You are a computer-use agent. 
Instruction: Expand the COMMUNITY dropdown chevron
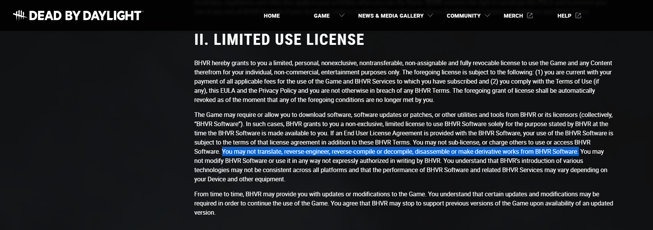point(487,15)
